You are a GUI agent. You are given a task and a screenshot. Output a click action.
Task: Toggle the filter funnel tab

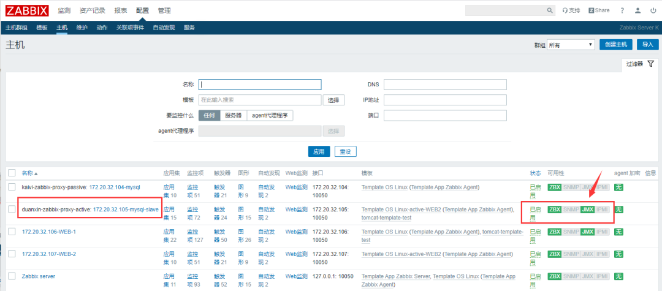tap(640, 64)
